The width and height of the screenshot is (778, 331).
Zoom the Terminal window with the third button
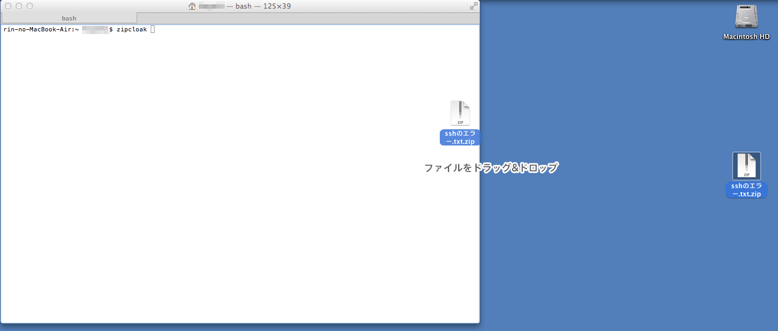point(30,6)
